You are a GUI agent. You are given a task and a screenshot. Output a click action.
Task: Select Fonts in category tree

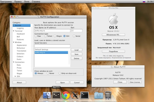(x=19, y=59)
